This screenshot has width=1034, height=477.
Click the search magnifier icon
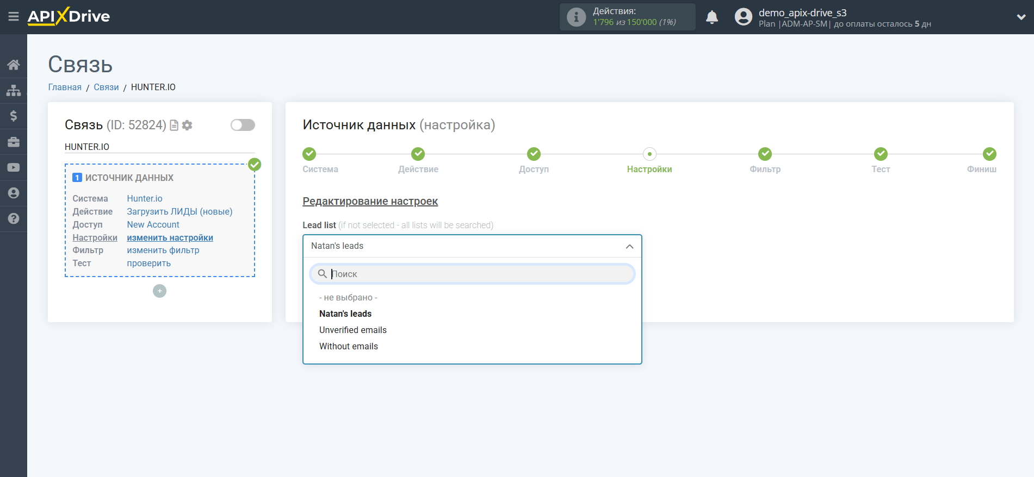[323, 274]
